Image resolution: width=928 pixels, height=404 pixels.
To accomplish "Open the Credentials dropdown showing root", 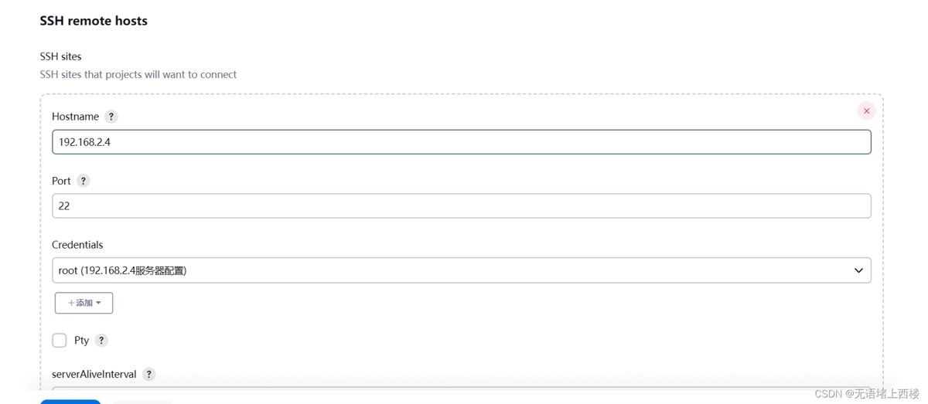I will [461, 270].
